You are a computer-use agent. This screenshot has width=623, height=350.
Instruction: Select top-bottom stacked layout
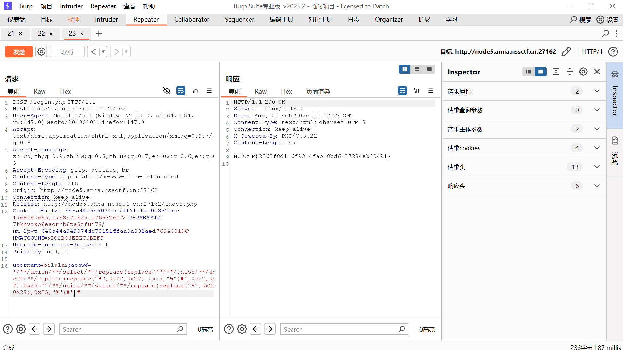pyautogui.click(x=417, y=69)
